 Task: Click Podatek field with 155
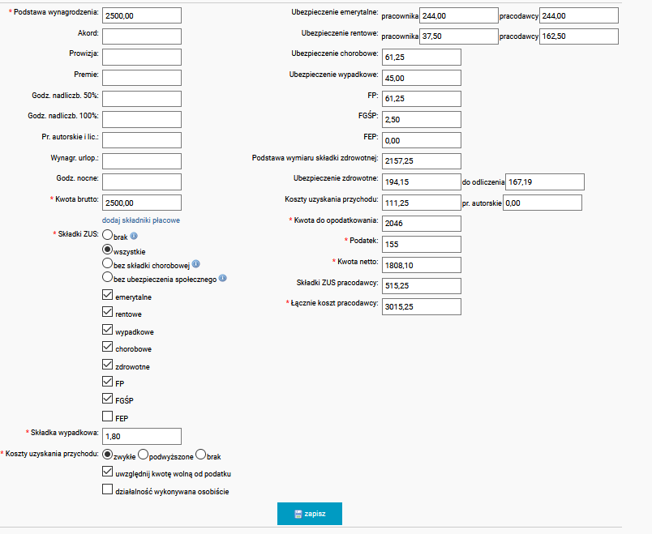pos(422,244)
